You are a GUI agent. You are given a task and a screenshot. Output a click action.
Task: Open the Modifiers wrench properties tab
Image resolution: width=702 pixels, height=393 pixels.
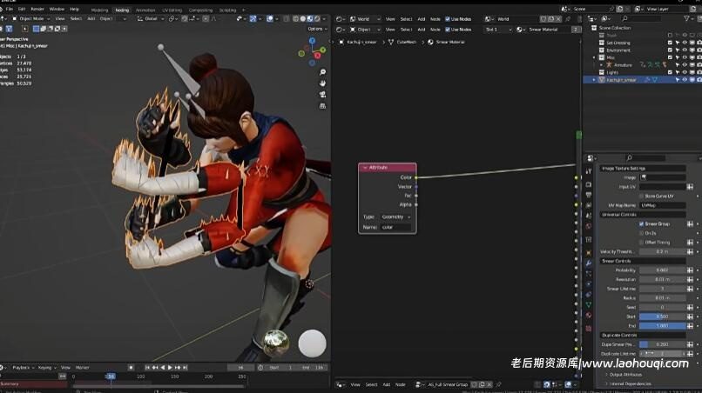[589, 263]
